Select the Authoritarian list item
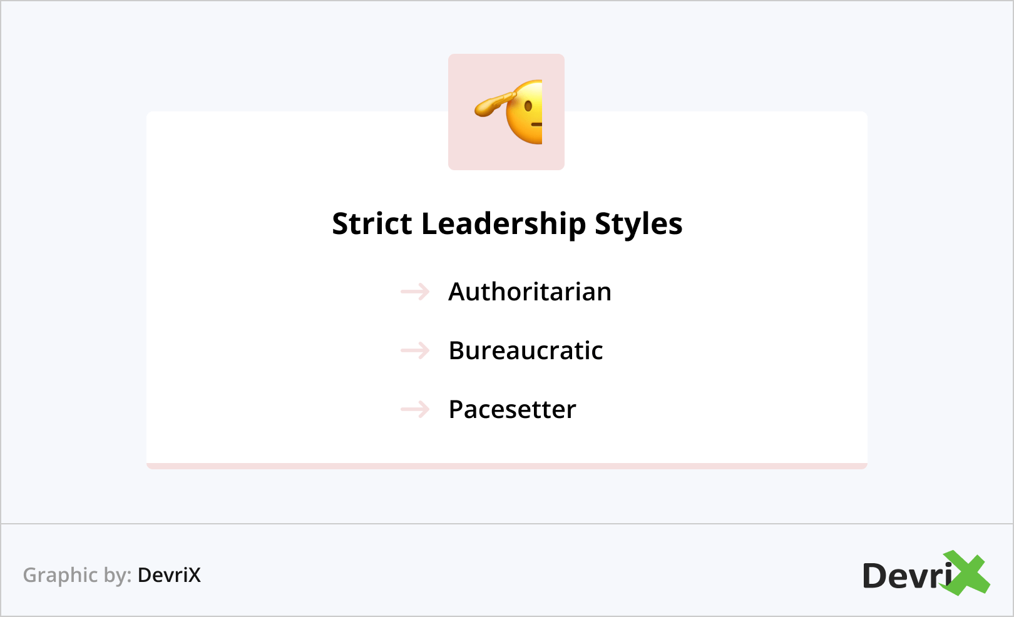Image resolution: width=1014 pixels, height=617 pixels. coord(530,292)
